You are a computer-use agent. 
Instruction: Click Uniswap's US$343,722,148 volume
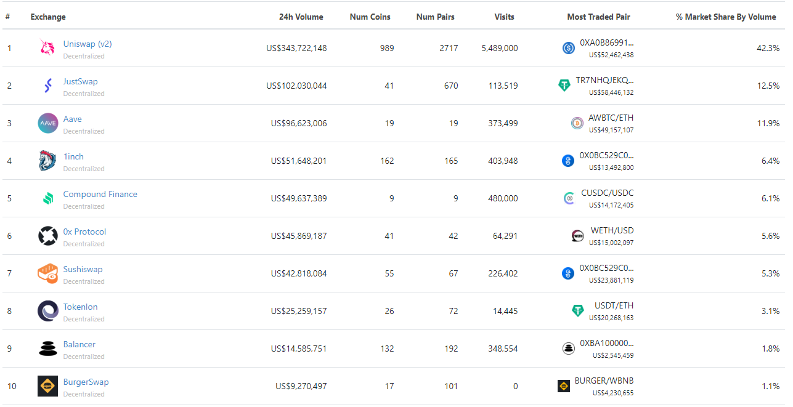[x=296, y=48]
